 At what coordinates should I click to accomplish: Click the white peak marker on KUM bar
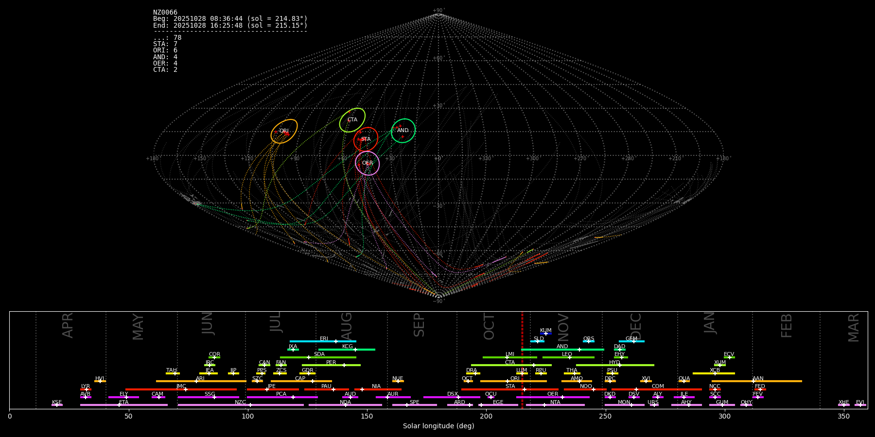pyautogui.click(x=545, y=334)
